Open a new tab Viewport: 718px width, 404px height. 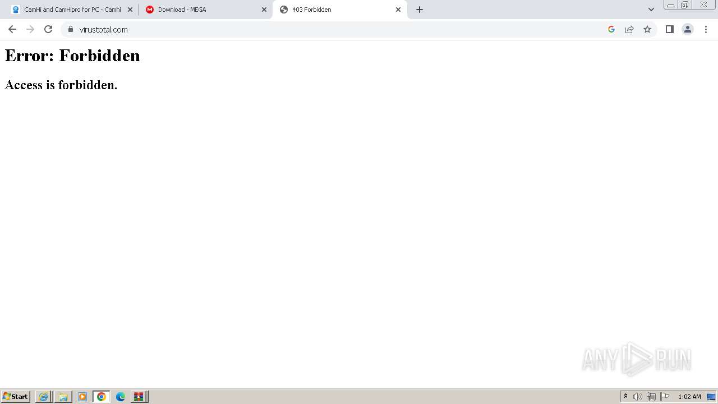point(420,10)
